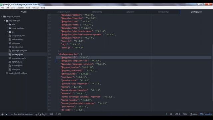Screen dimensions: 213x120
Task: Switch to the .angular-cli.json tab
Action: click(64, 12)
